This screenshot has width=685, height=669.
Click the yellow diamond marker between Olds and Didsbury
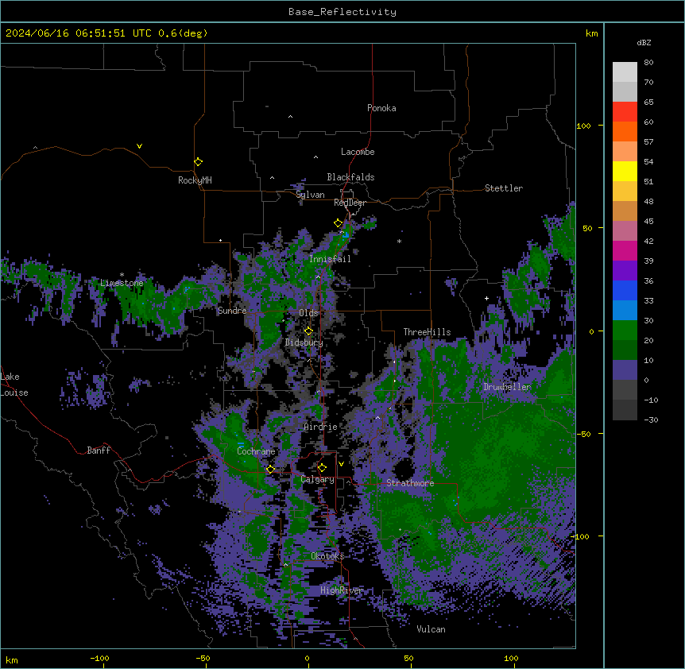(x=308, y=331)
